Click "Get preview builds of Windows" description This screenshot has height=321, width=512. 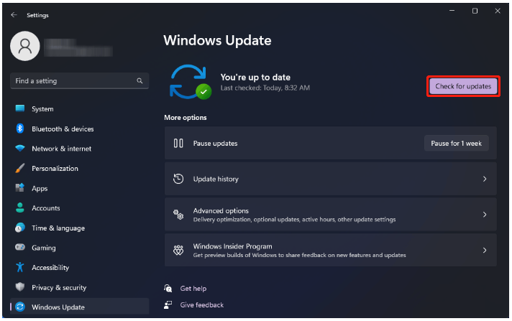pos(299,255)
